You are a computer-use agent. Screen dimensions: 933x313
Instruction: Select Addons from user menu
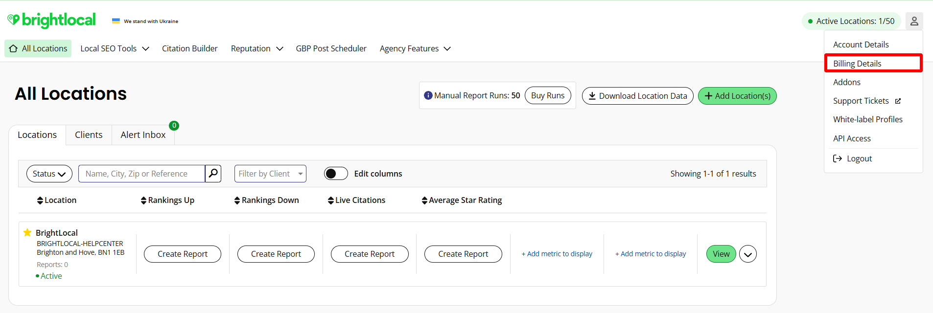coord(847,82)
